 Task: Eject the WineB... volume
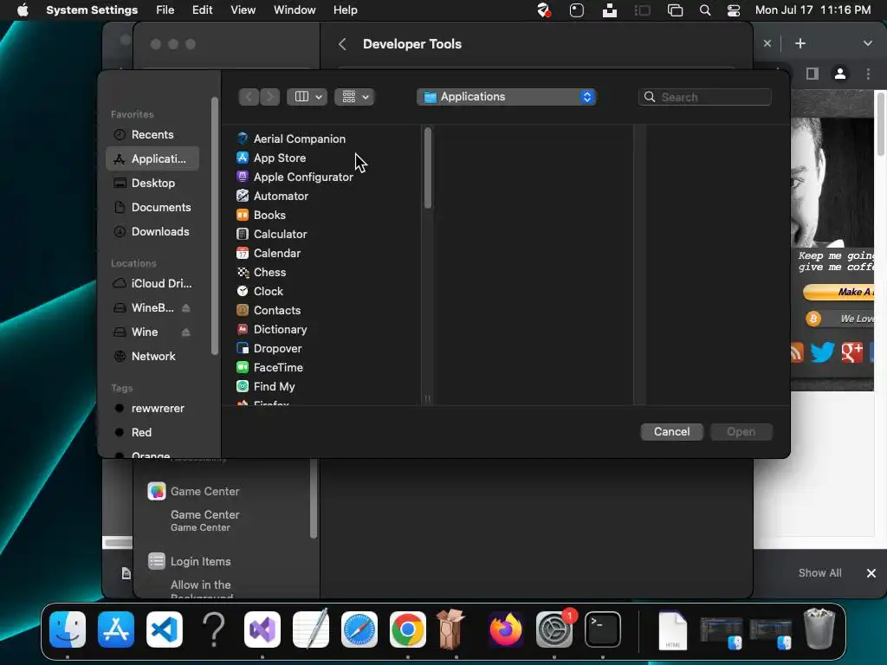click(x=186, y=307)
